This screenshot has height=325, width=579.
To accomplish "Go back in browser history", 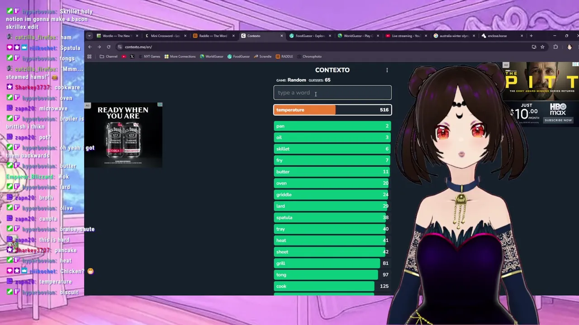I will [x=90, y=47].
